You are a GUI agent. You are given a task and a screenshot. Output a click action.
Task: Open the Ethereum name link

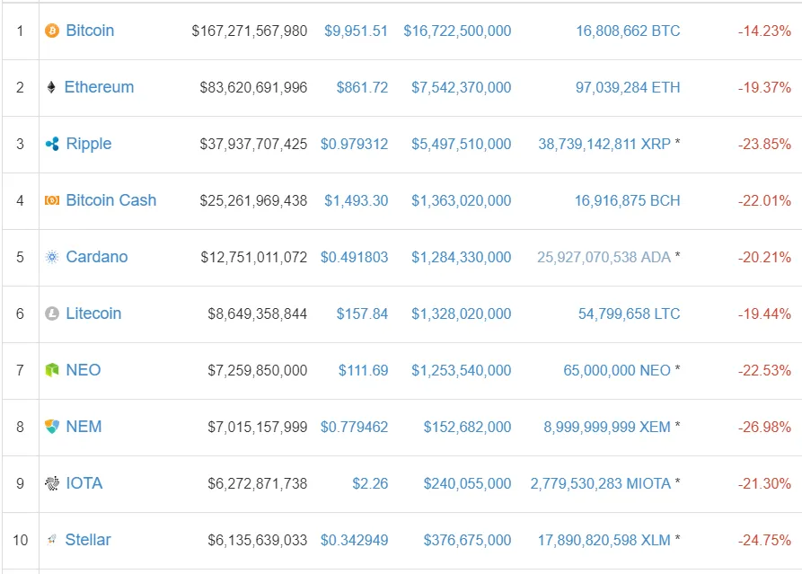point(99,87)
